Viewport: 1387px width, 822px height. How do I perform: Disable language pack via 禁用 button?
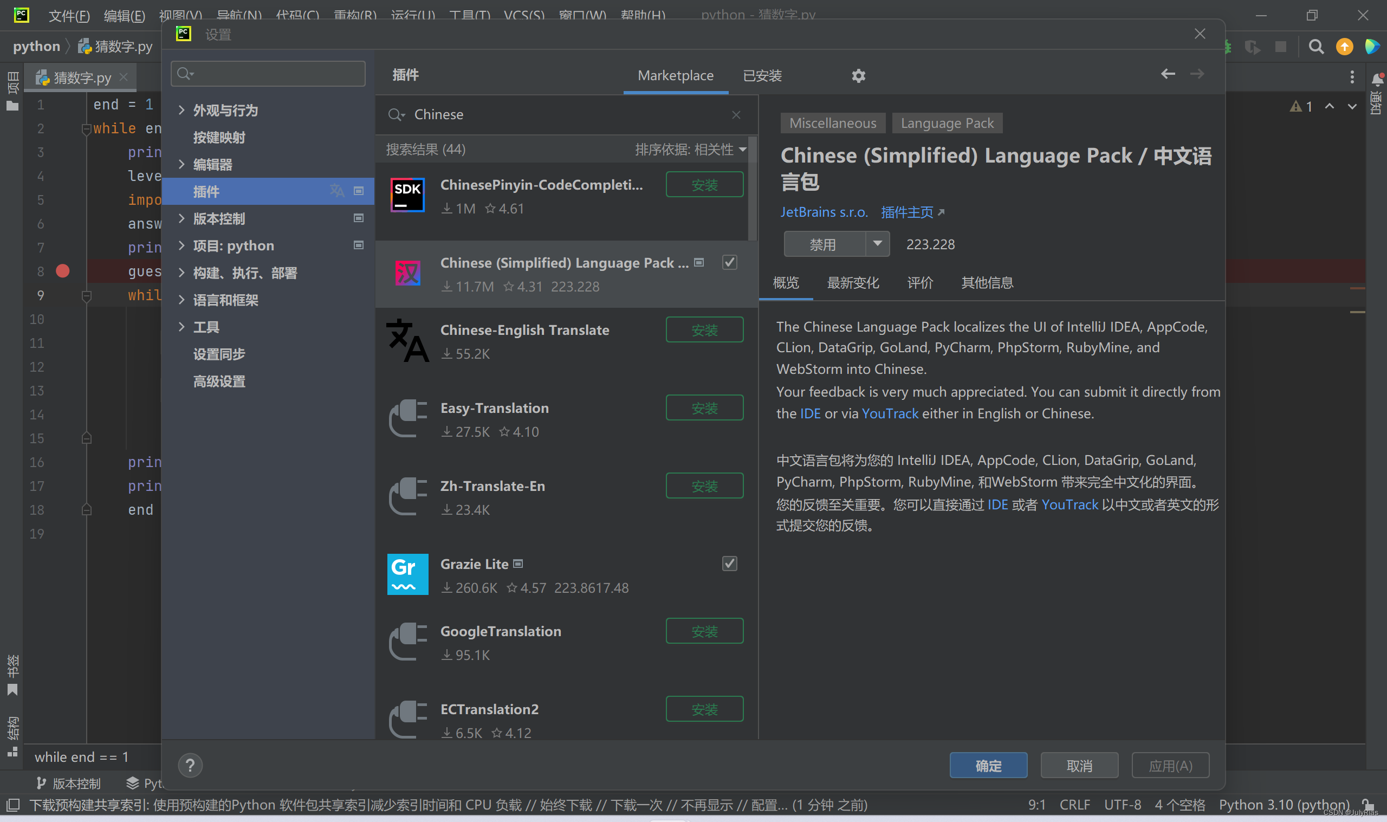[824, 244]
